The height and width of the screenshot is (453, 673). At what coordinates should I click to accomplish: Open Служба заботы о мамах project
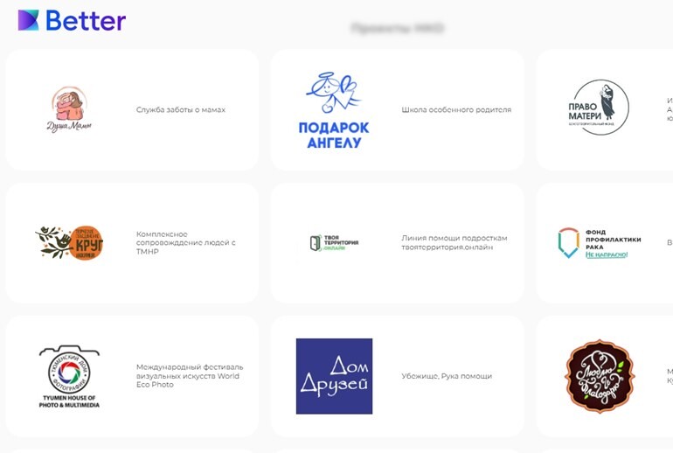(181, 110)
